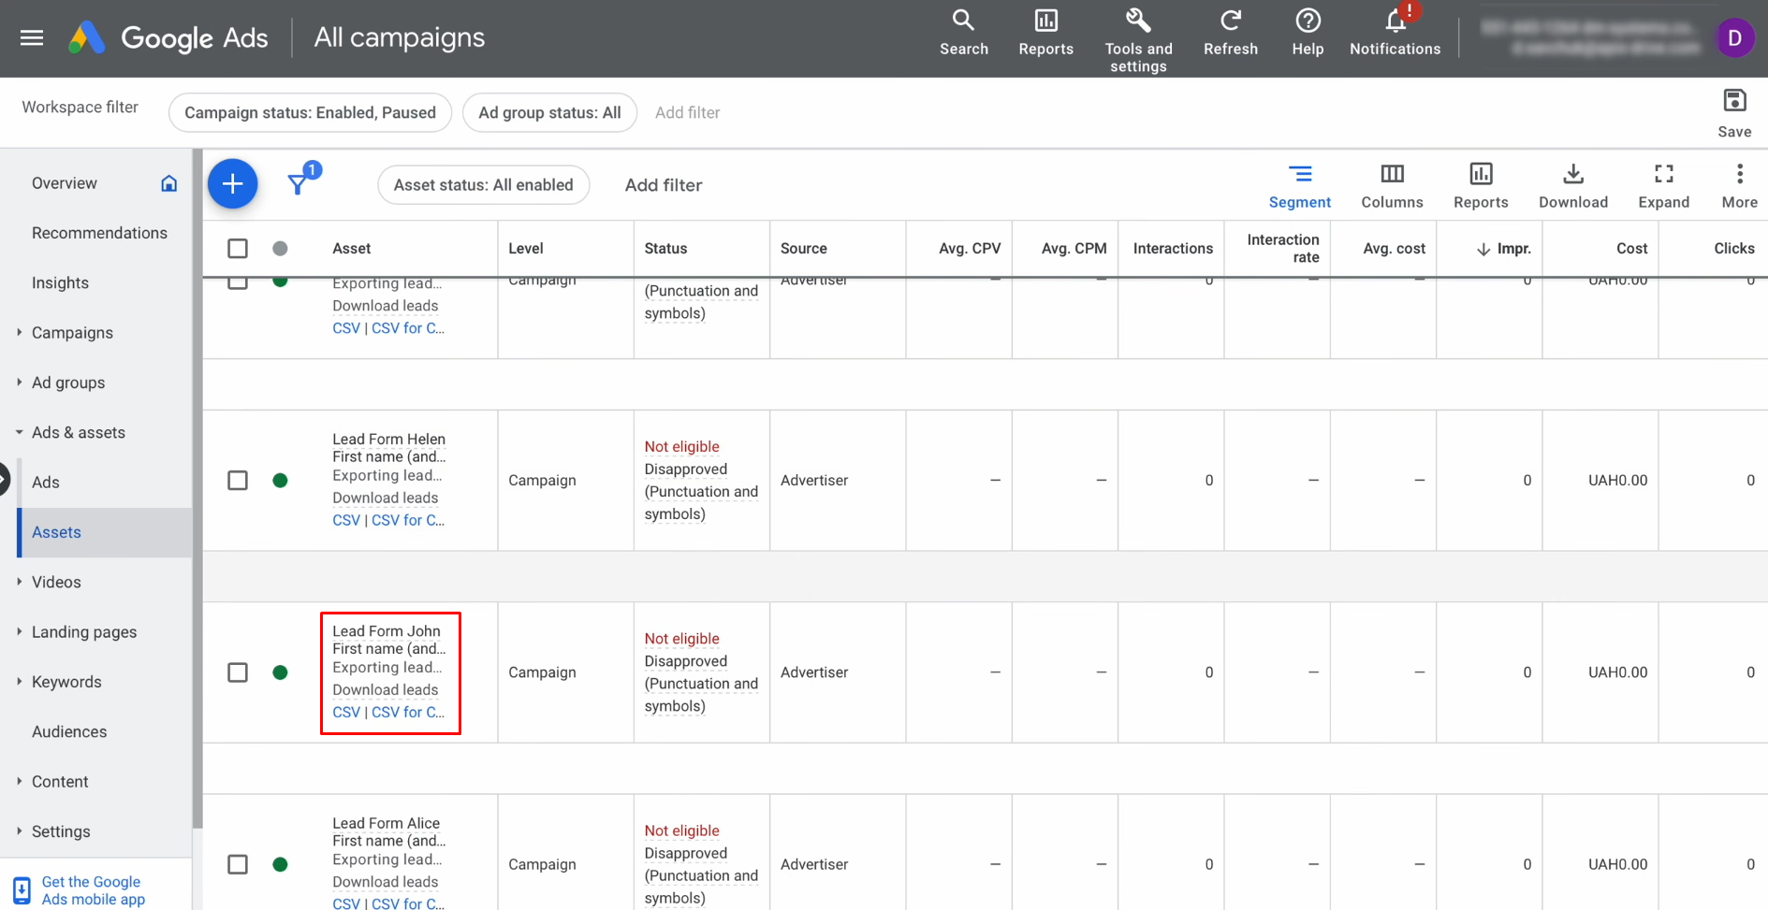
Task: Expand the Ad groups sidebar section
Action: pos(19,382)
